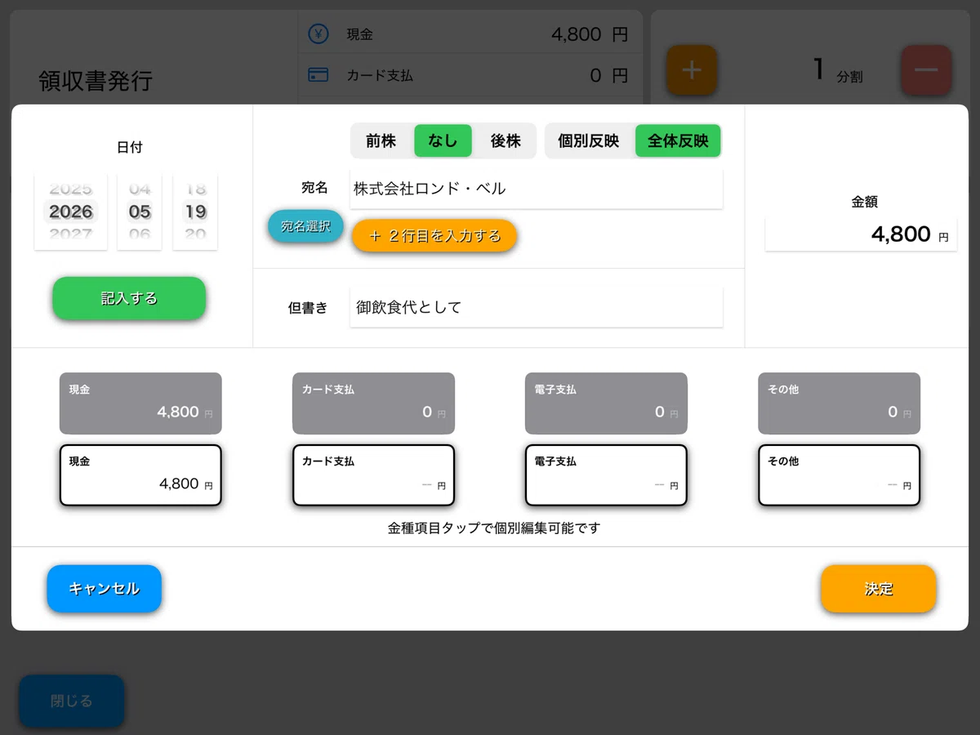980x735 pixels.
Task: Pick day 19 in date picker
Action: coord(195,212)
